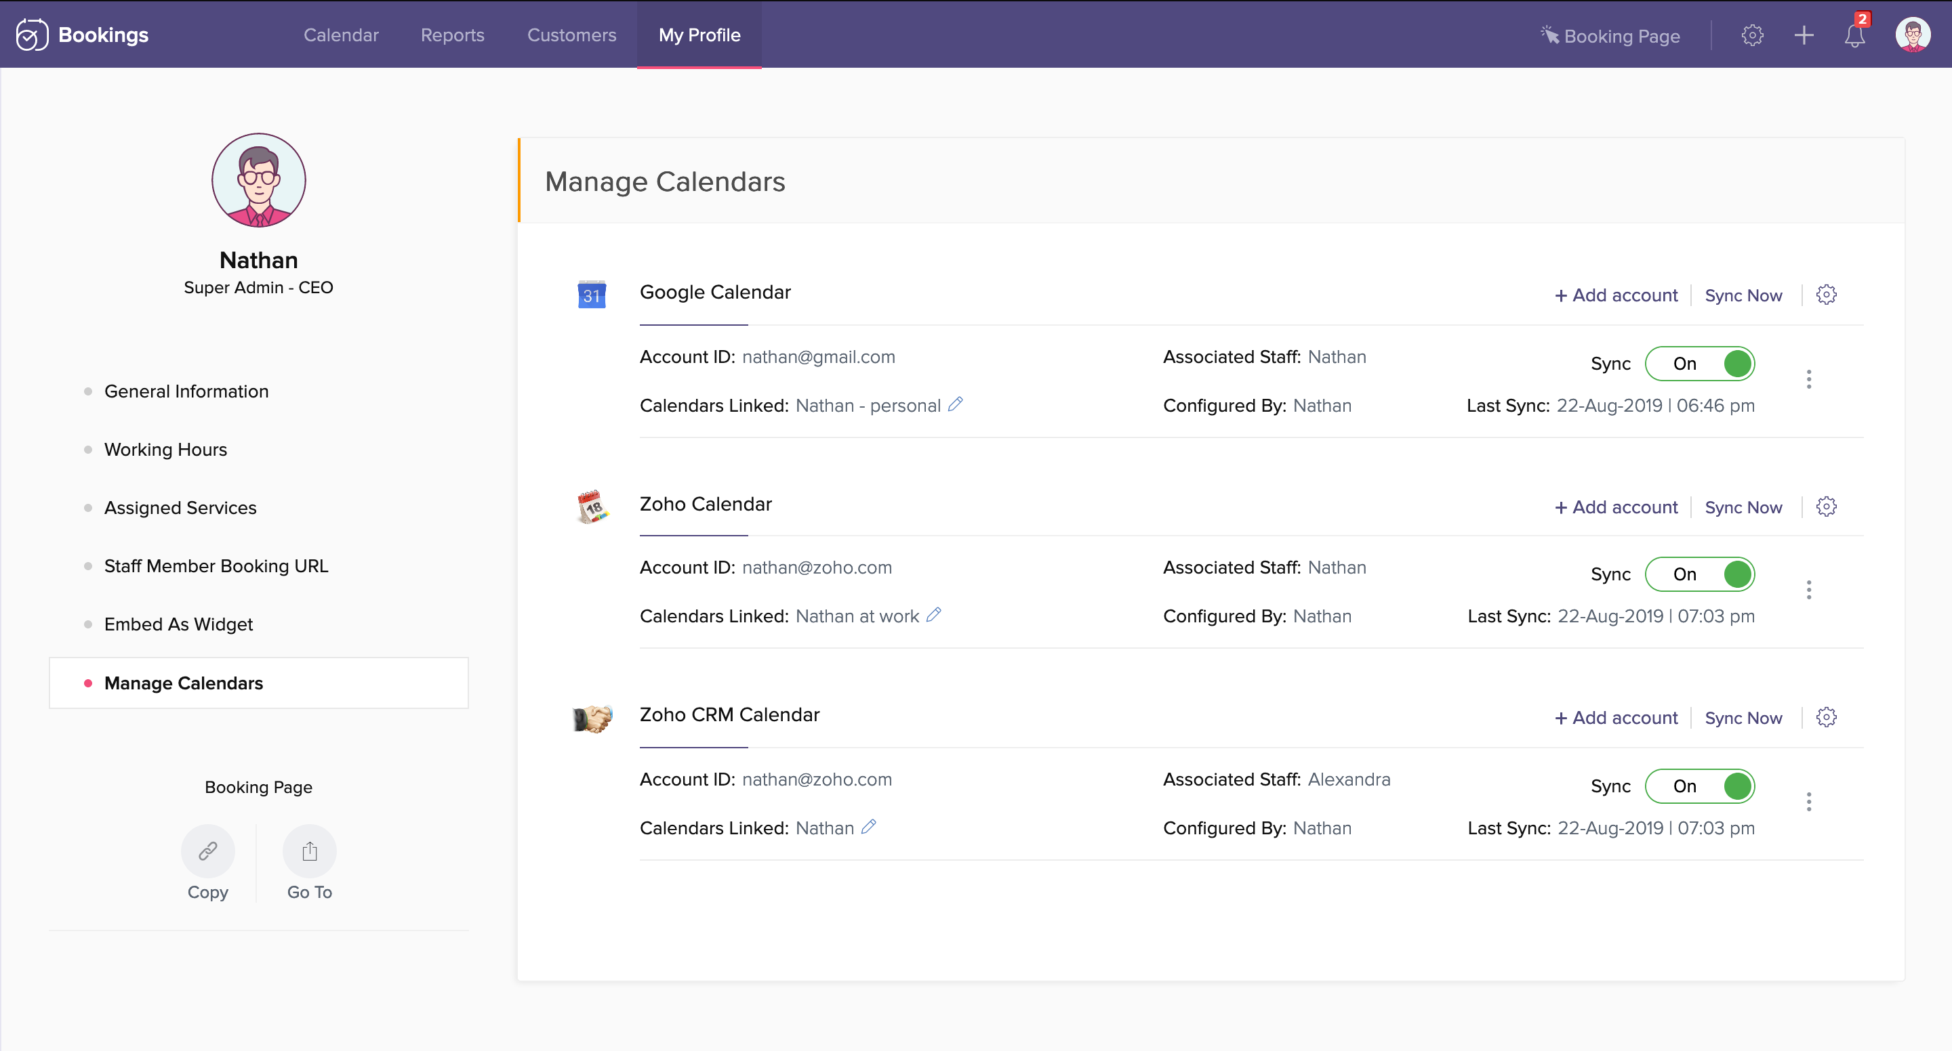Click the plus icon in header
The image size is (1952, 1051).
pyautogui.click(x=1804, y=36)
